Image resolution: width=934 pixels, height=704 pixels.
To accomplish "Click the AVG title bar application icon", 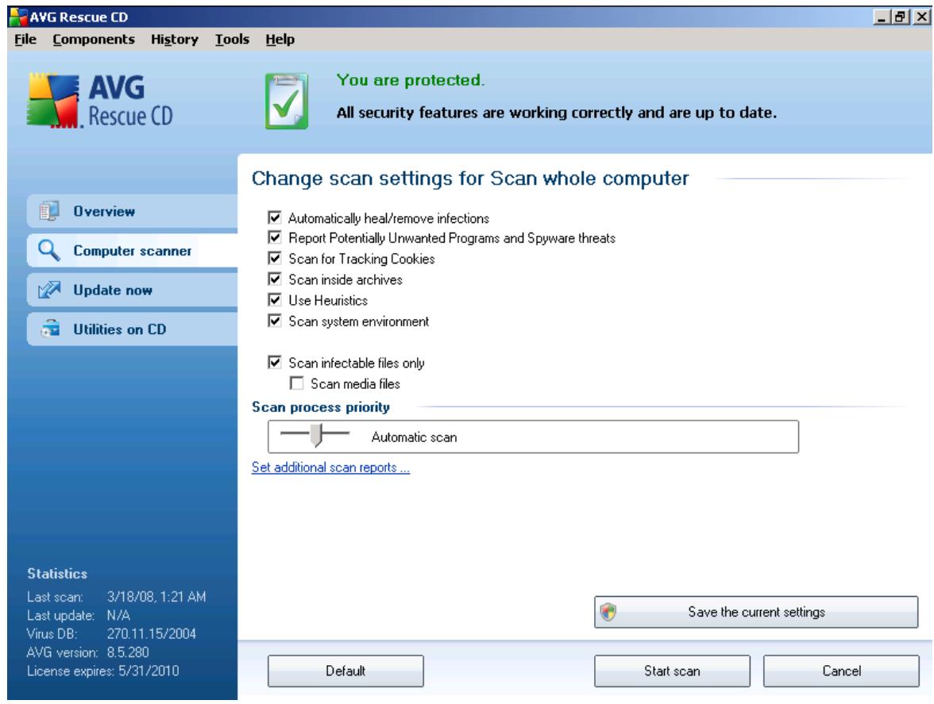I will pyautogui.click(x=18, y=17).
